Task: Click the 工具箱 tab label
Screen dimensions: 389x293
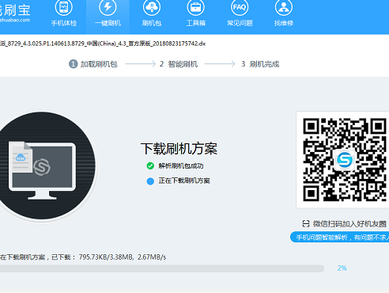Action: click(195, 23)
